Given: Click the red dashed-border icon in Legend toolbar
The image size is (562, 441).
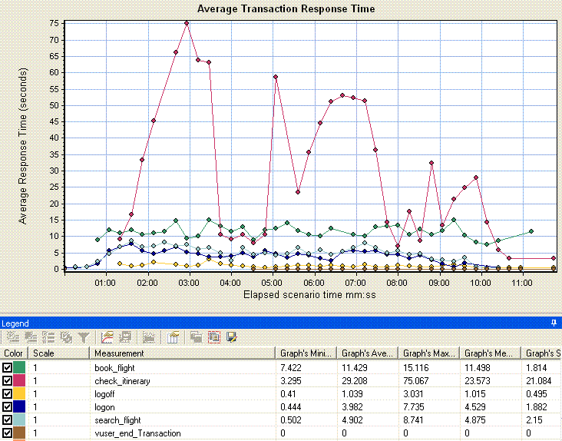Looking at the screenshot, I should 215,337.
